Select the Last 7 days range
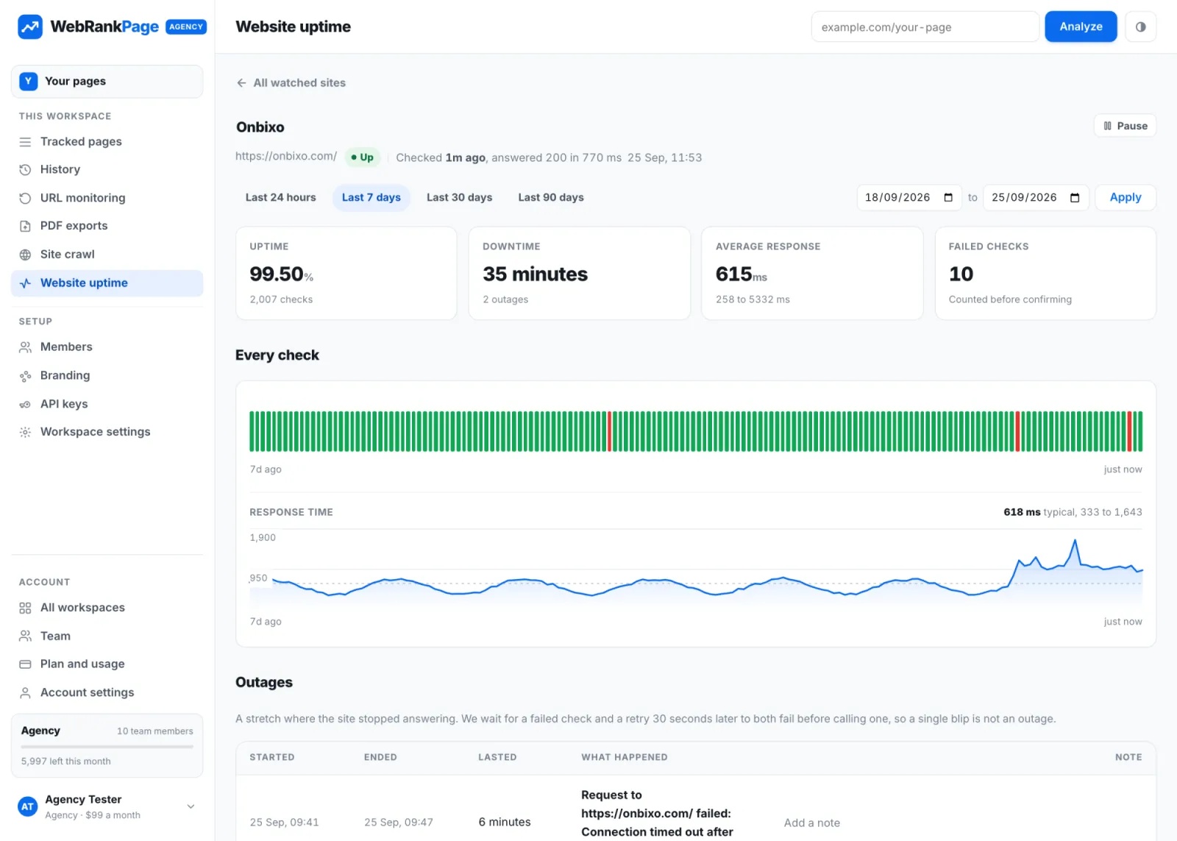 click(x=371, y=197)
